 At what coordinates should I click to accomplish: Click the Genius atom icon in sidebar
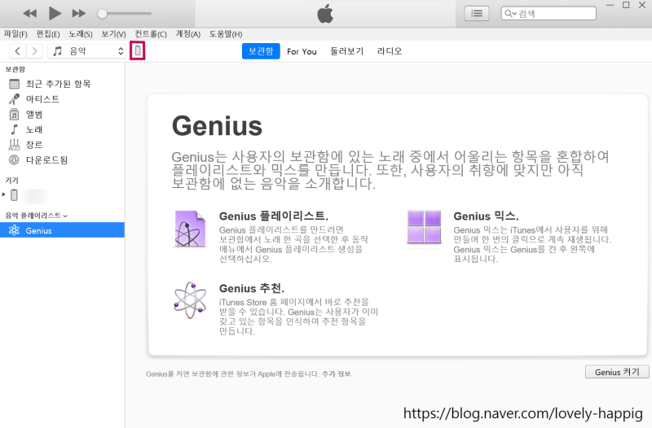pos(14,230)
